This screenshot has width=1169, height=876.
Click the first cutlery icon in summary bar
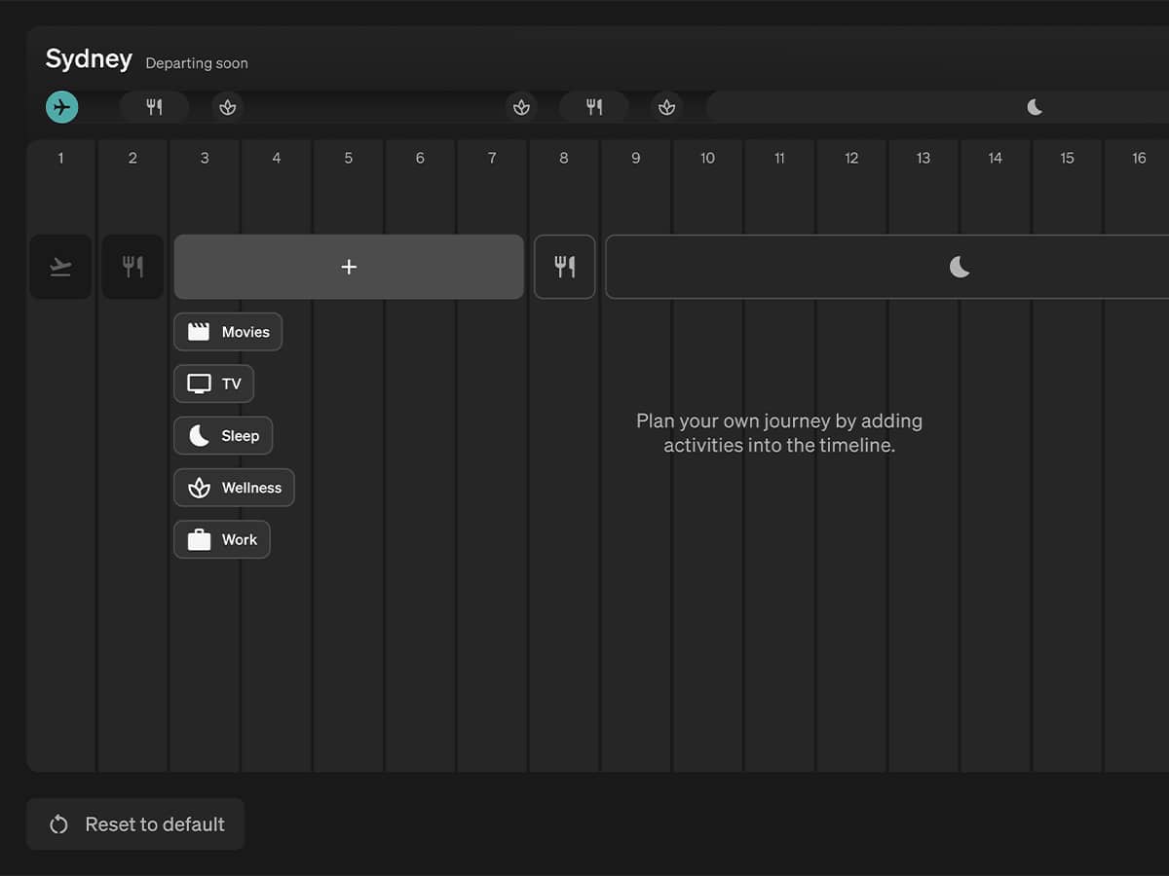click(x=155, y=107)
